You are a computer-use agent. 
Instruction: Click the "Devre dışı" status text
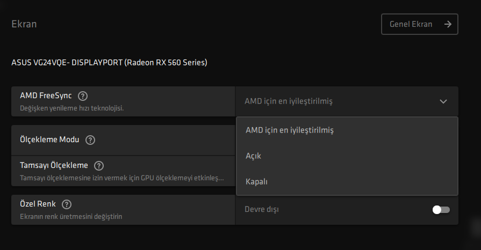261,209
